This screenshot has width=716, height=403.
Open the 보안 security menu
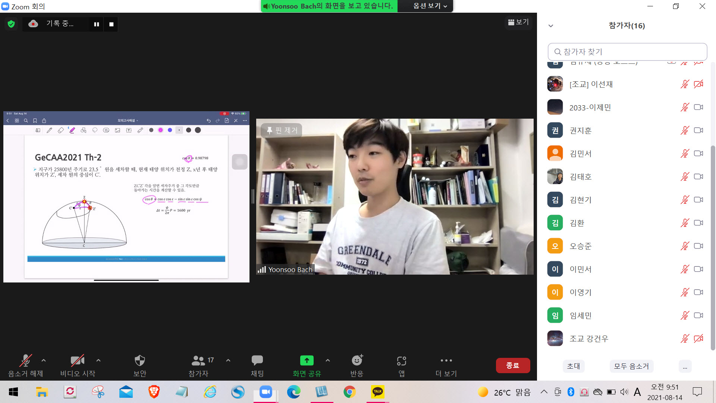140,366
